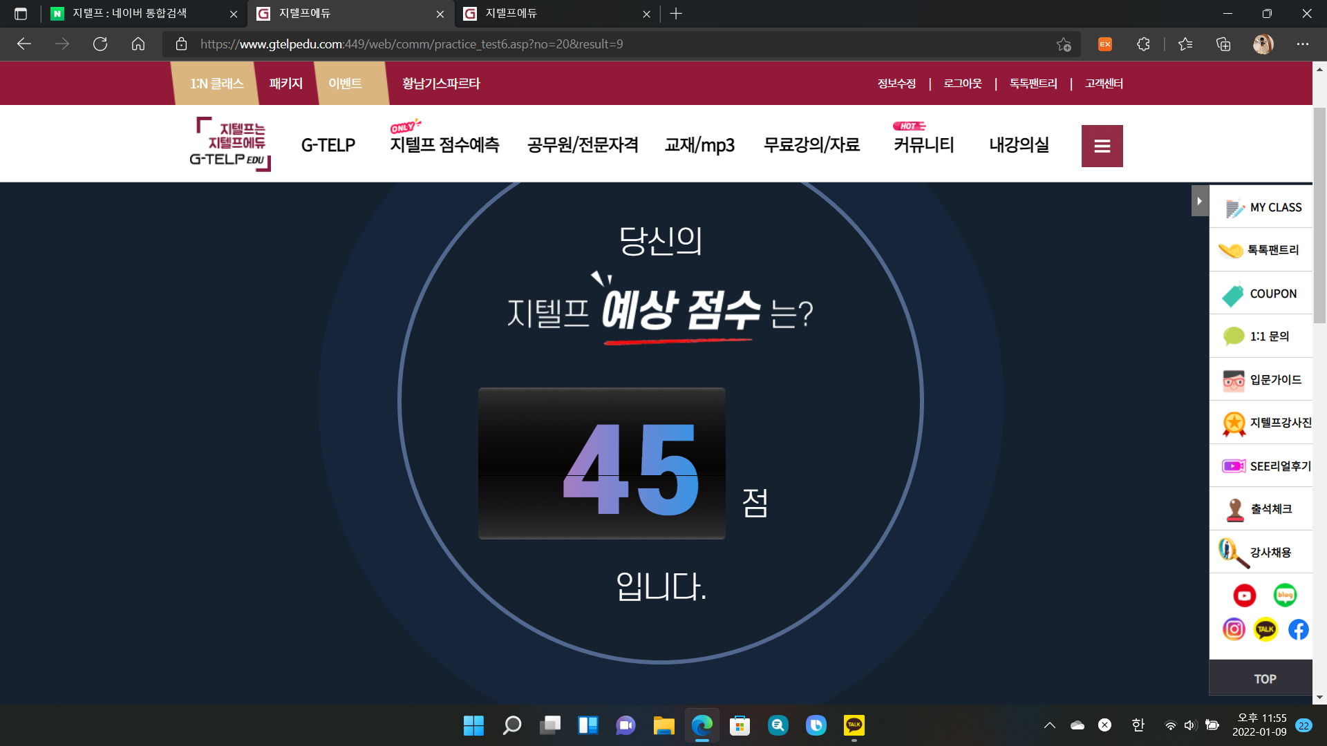Open the taskbar clock and date
This screenshot has height=746, width=1327.
click(x=1261, y=725)
